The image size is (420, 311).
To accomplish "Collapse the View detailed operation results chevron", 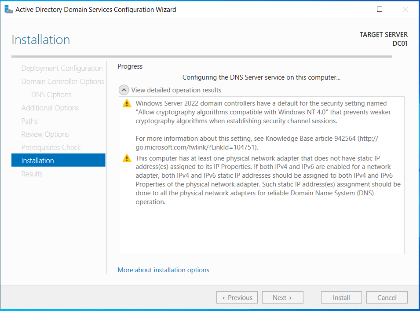I will point(124,90).
